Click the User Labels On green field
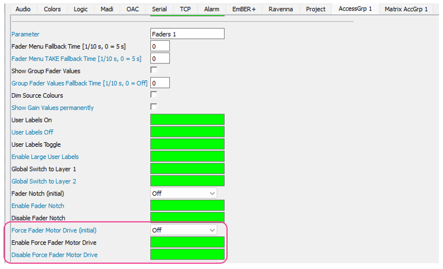443x269 pixels. pyautogui.click(x=187, y=120)
